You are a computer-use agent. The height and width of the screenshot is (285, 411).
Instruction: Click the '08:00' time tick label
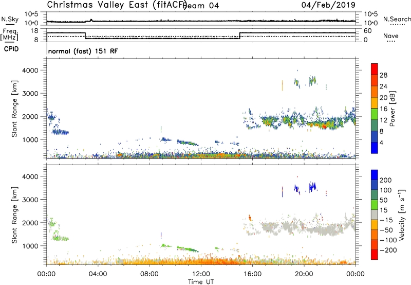pos(150,274)
